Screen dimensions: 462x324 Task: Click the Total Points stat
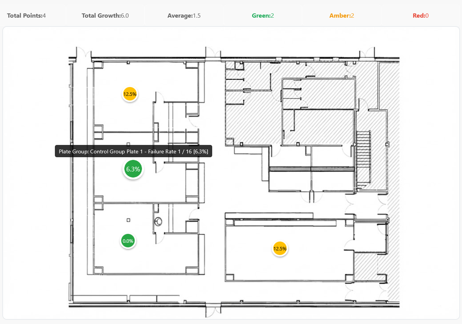[26, 16]
